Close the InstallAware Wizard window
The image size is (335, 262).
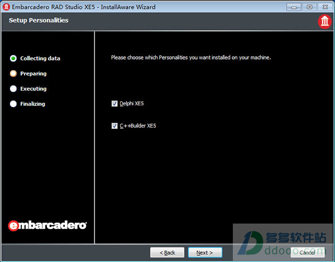tap(326, 7)
